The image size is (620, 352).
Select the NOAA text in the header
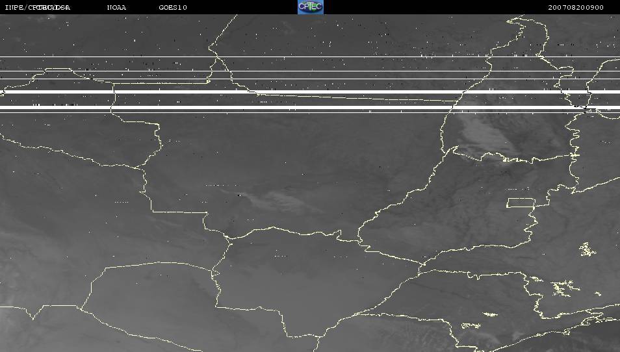pos(117,8)
